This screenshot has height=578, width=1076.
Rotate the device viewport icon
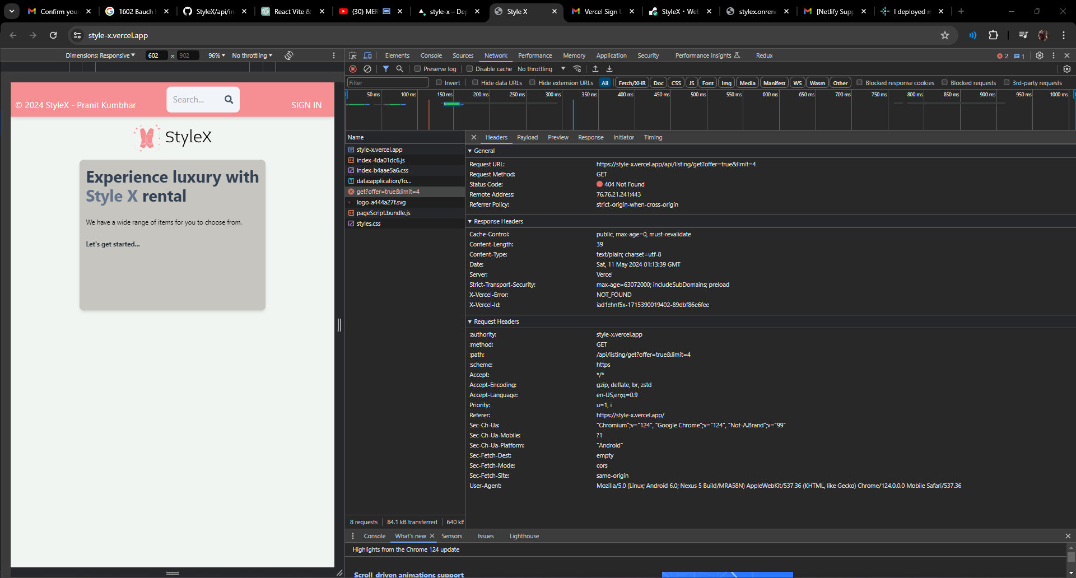coord(289,55)
